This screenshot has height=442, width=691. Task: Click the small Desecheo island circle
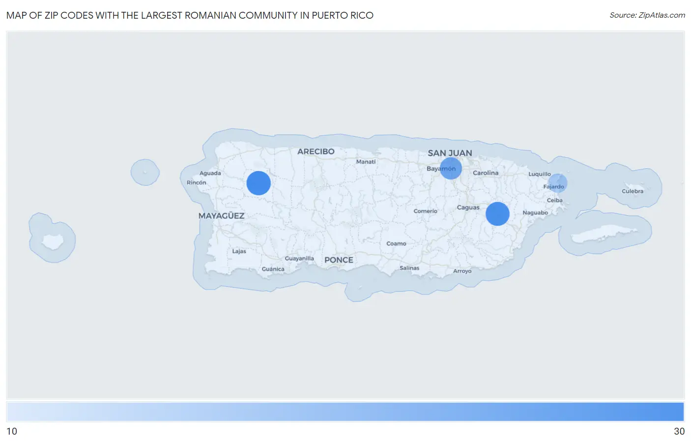(x=145, y=172)
